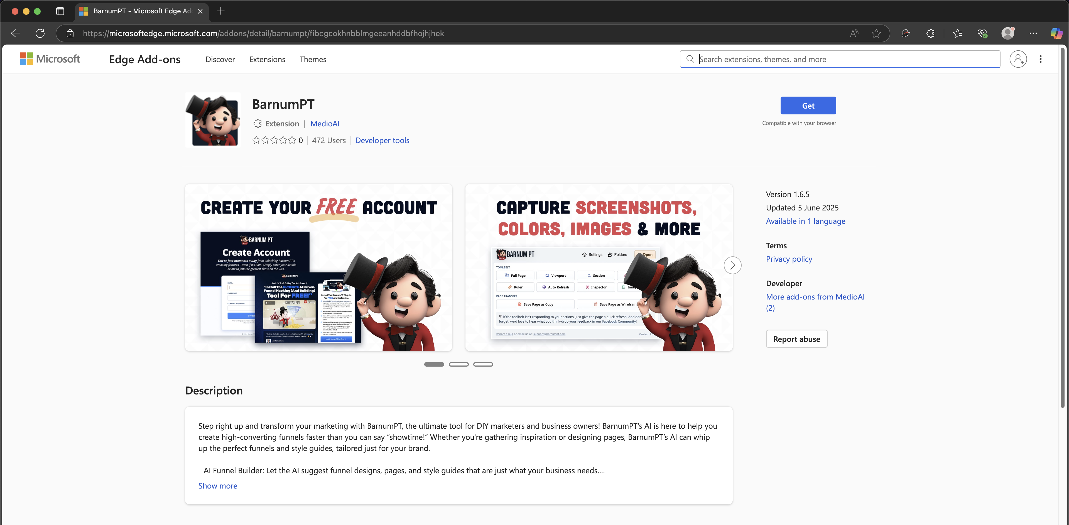Select the third carousel page indicator
Image resolution: width=1069 pixels, height=525 pixels.
[x=483, y=364]
